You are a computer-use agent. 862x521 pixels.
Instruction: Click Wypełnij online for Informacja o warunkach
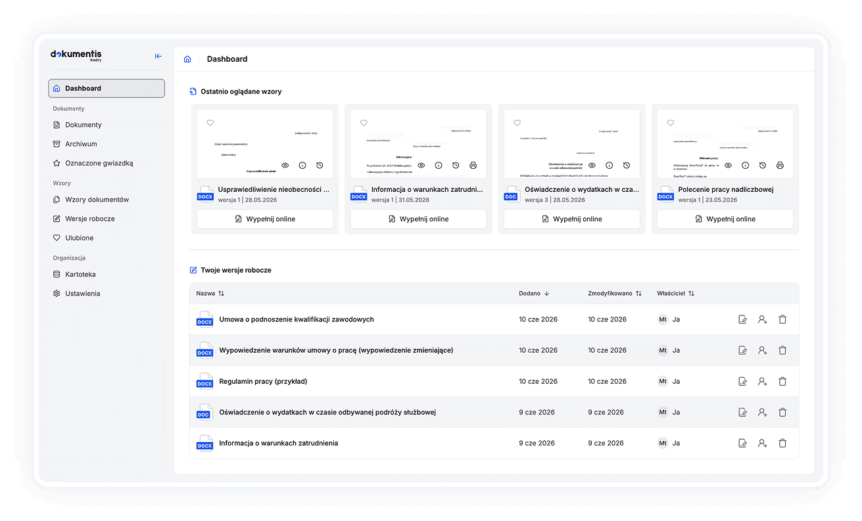[418, 219]
